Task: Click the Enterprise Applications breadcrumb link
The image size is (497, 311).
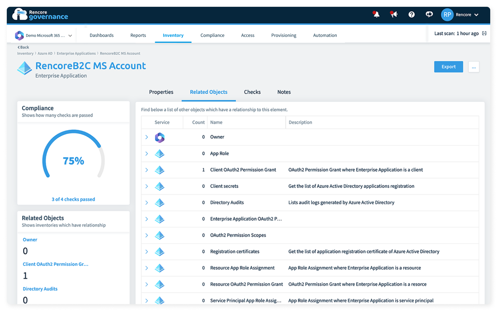Action: [76, 53]
